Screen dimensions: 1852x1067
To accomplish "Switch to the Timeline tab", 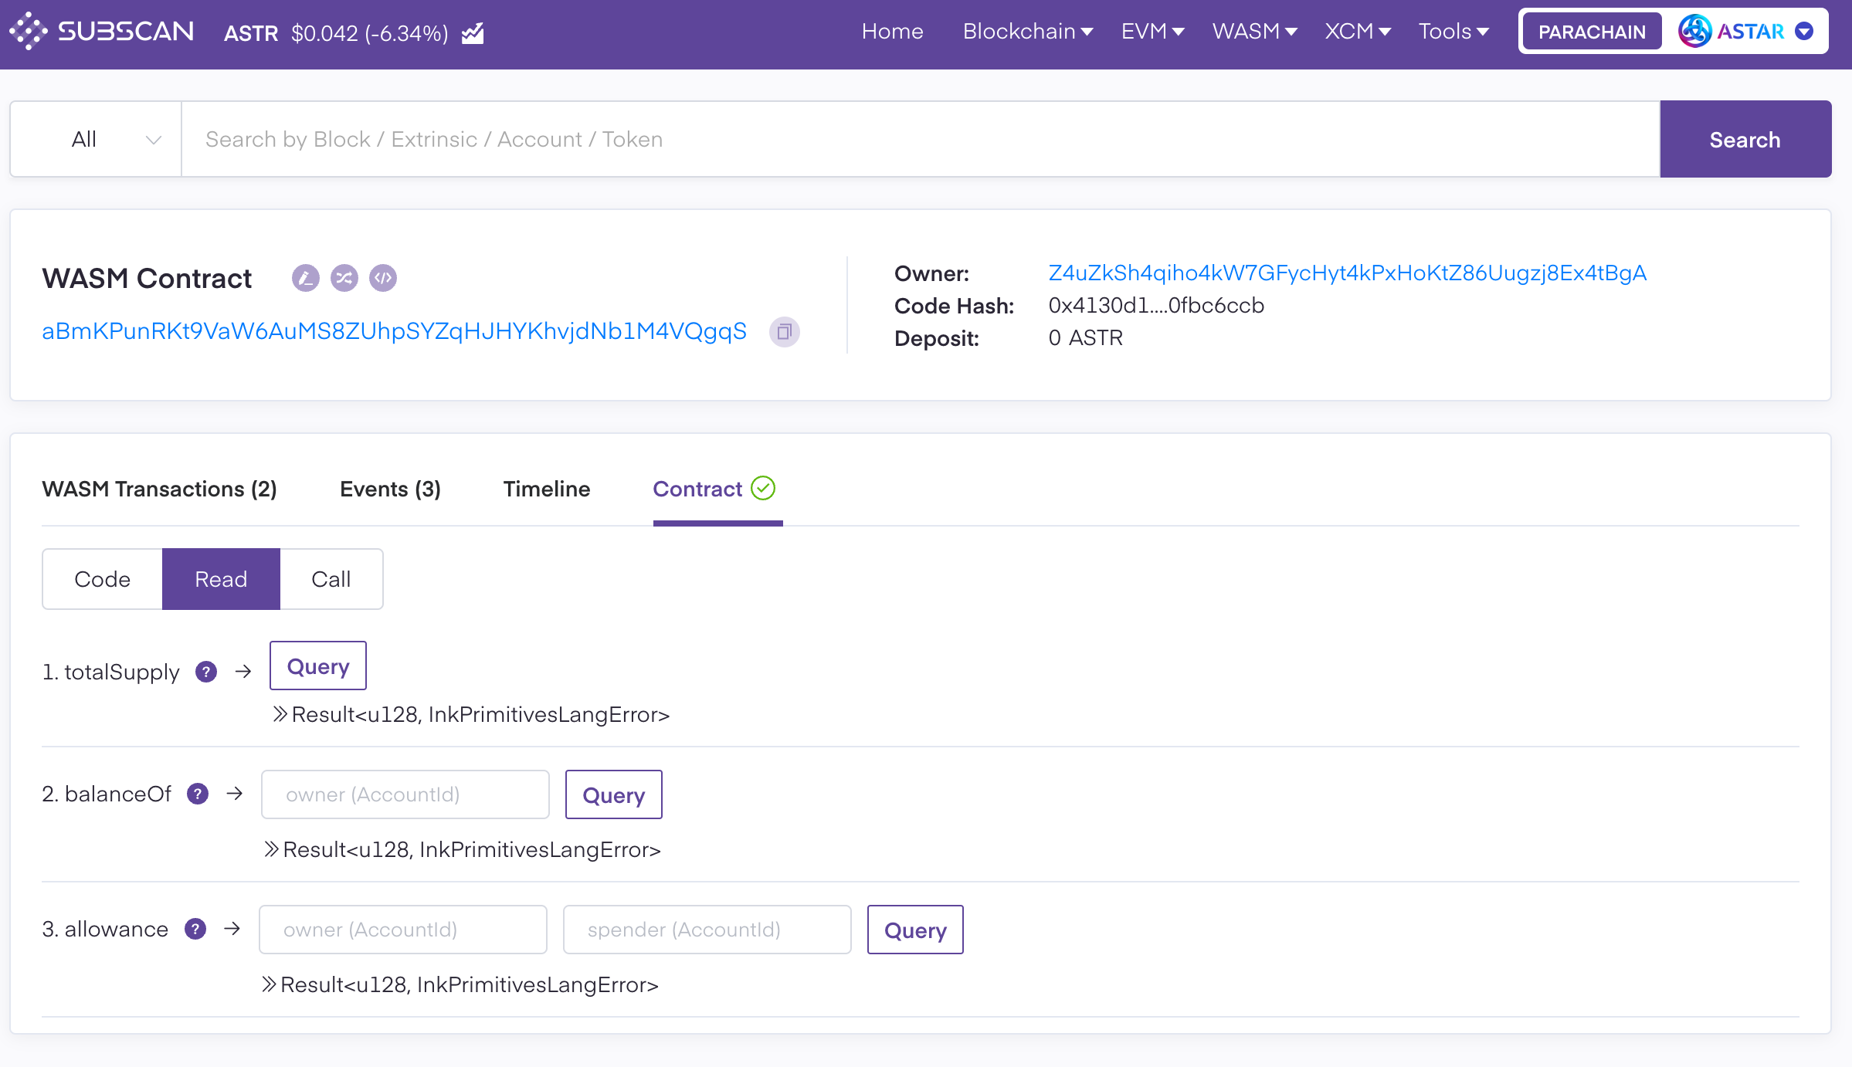I will tap(546, 489).
